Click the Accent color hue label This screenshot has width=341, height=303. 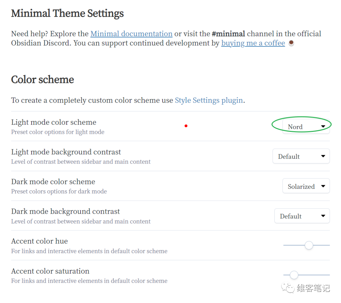pos(39,241)
